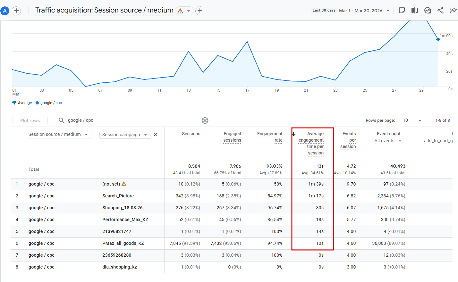Click the 1m 17s engagement time cell
Viewport: 458px width, 282px height.
tap(316, 196)
